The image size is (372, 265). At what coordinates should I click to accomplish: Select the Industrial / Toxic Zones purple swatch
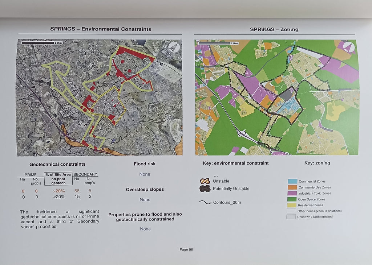[292, 193]
